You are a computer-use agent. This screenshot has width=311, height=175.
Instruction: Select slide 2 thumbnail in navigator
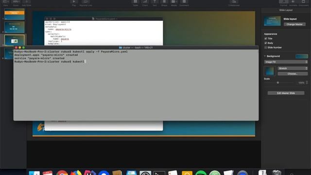point(15,27)
